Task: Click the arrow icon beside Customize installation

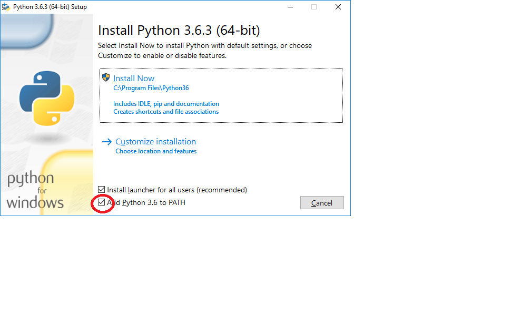Action: pyautogui.click(x=107, y=142)
